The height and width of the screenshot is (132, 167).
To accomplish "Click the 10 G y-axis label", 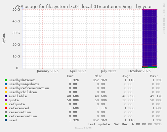I will (16, 56).
